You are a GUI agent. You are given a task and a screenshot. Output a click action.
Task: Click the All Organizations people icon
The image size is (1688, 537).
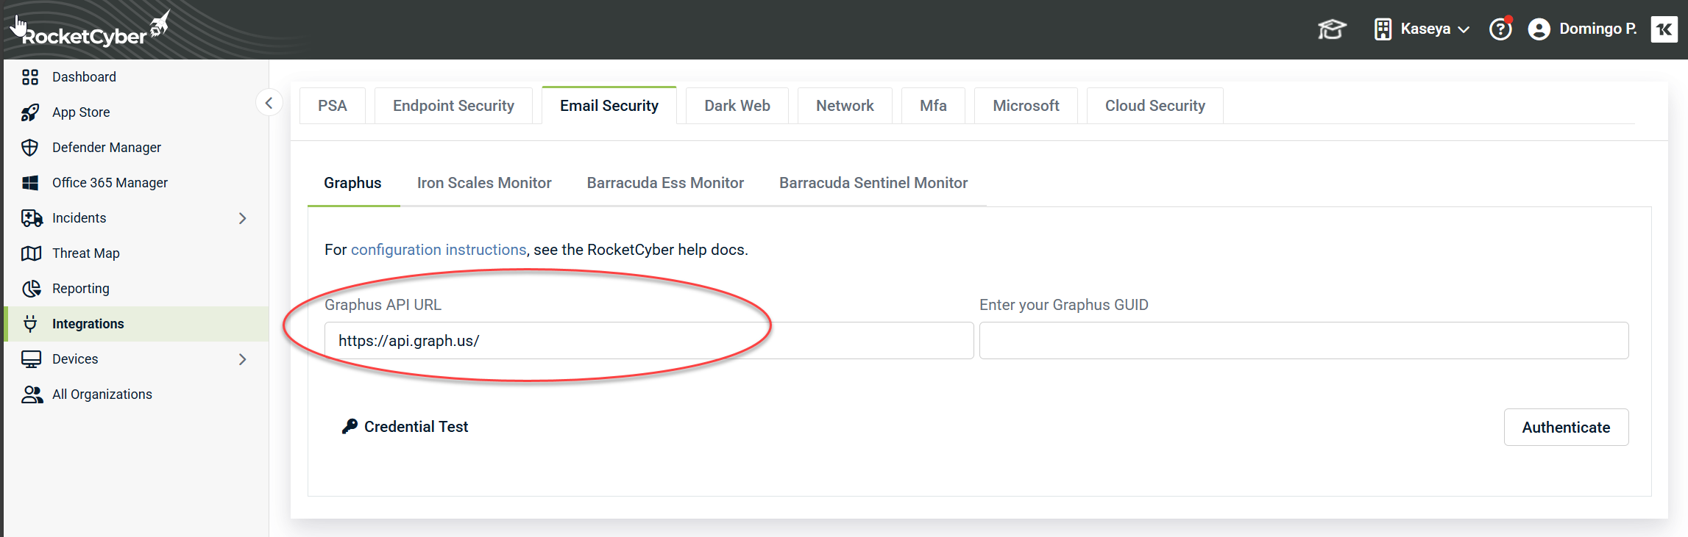coord(32,394)
